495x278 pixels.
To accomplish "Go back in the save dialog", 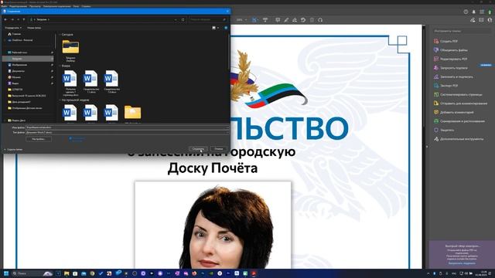I will click(5, 19).
